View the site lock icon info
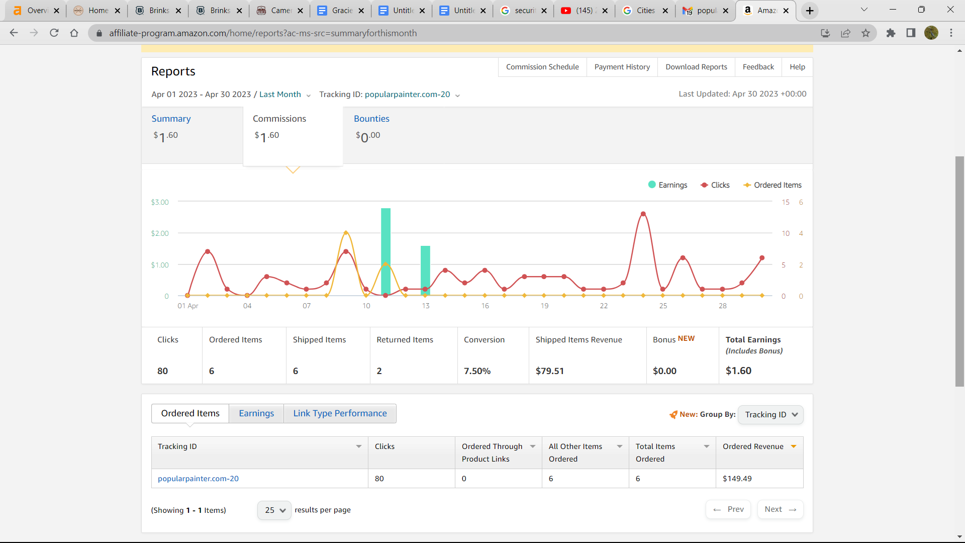The height and width of the screenshot is (543, 965). pyautogui.click(x=99, y=33)
